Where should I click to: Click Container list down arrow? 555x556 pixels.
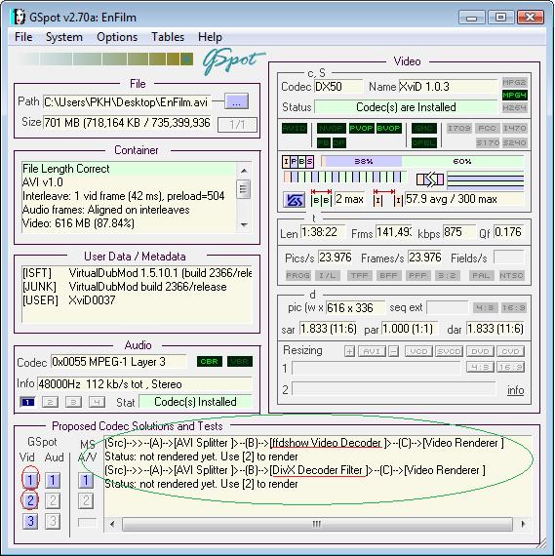(244, 224)
